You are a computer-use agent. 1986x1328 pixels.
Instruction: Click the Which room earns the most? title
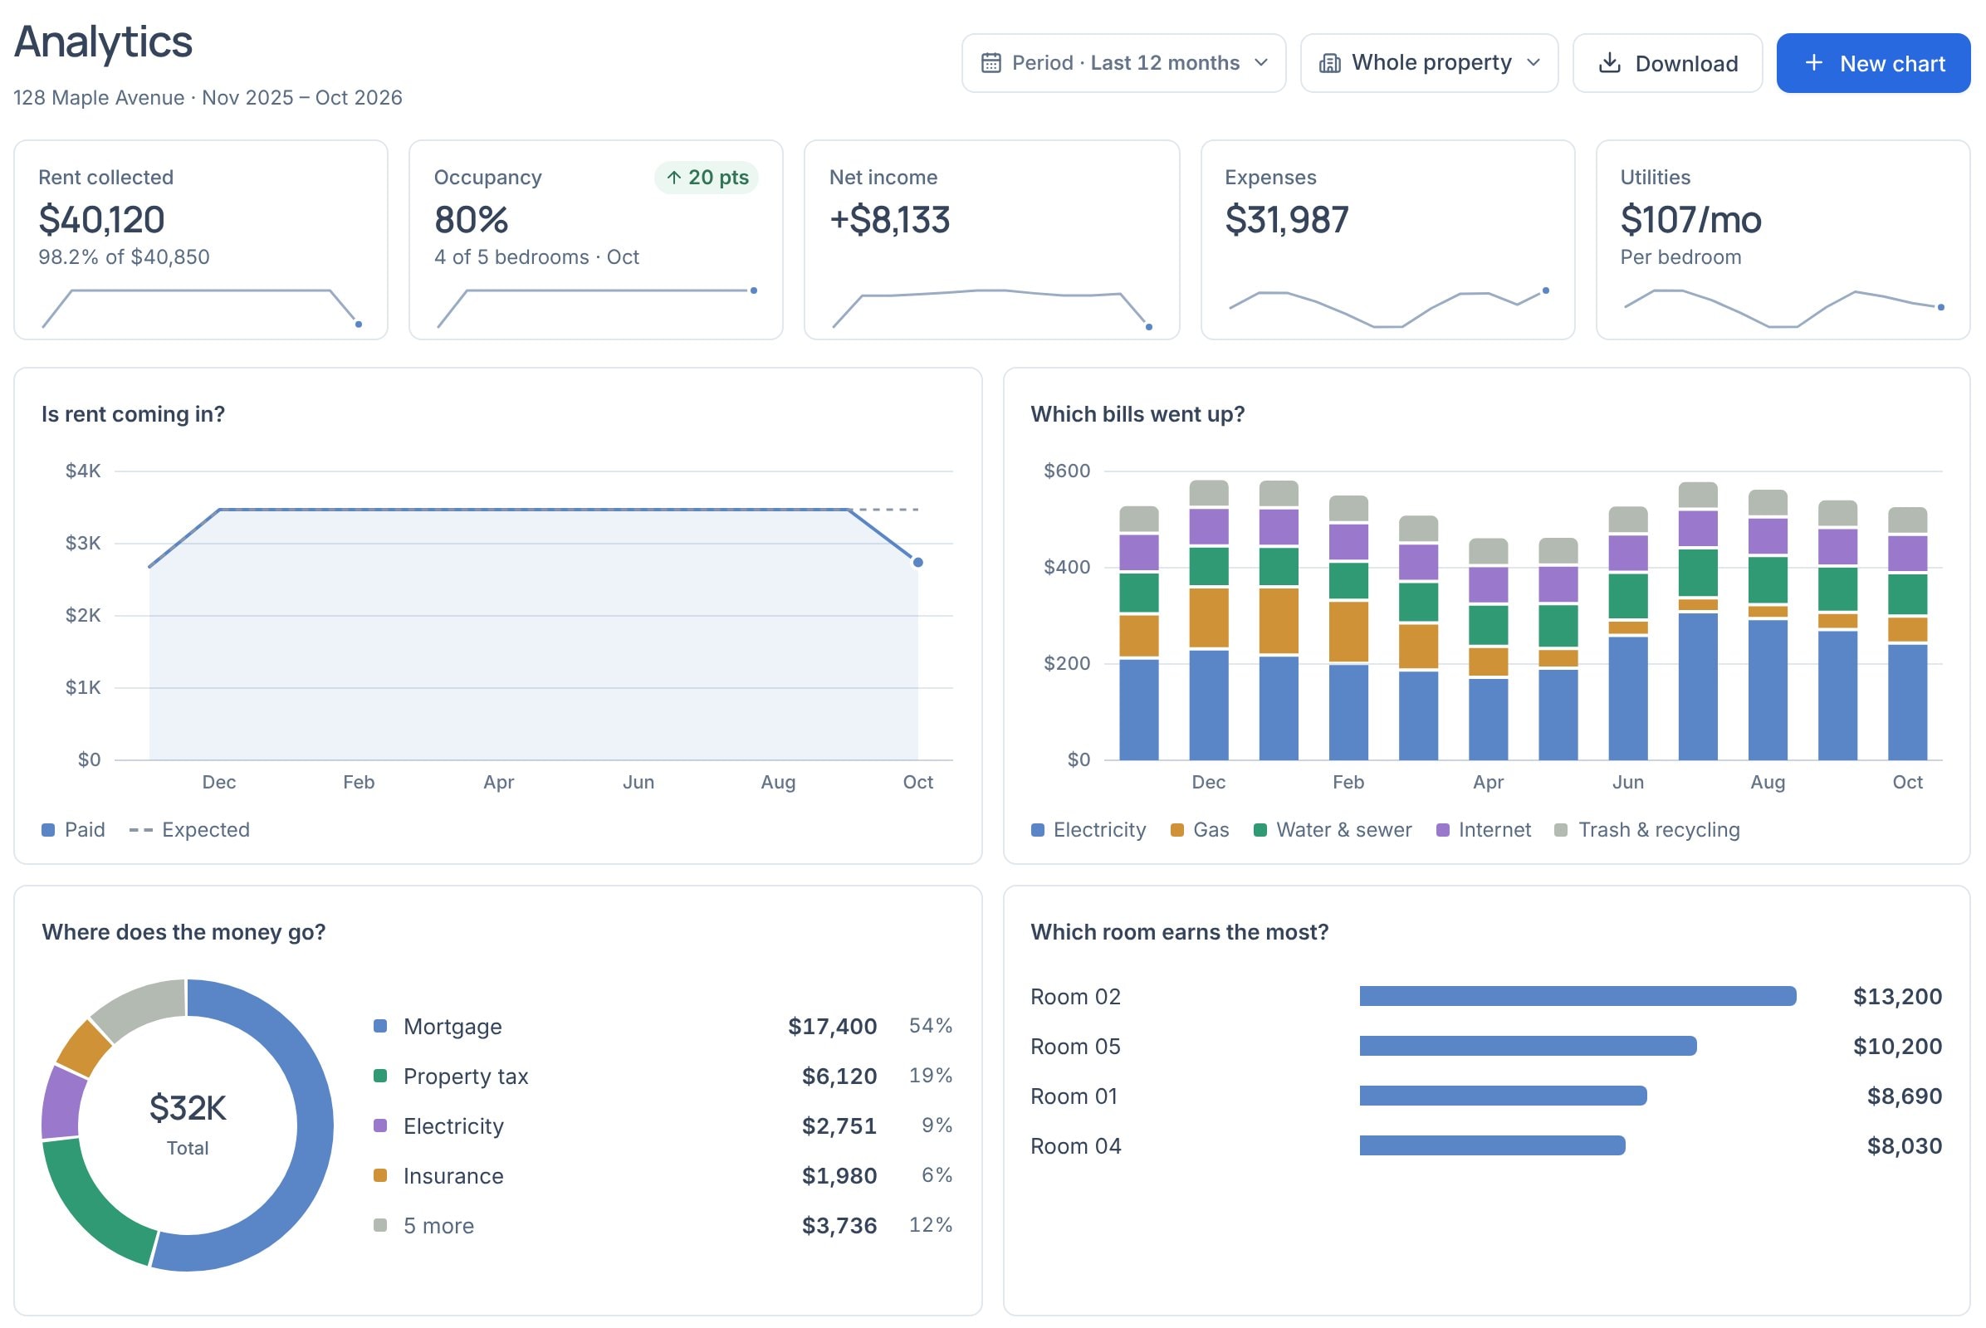pos(1180,932)
